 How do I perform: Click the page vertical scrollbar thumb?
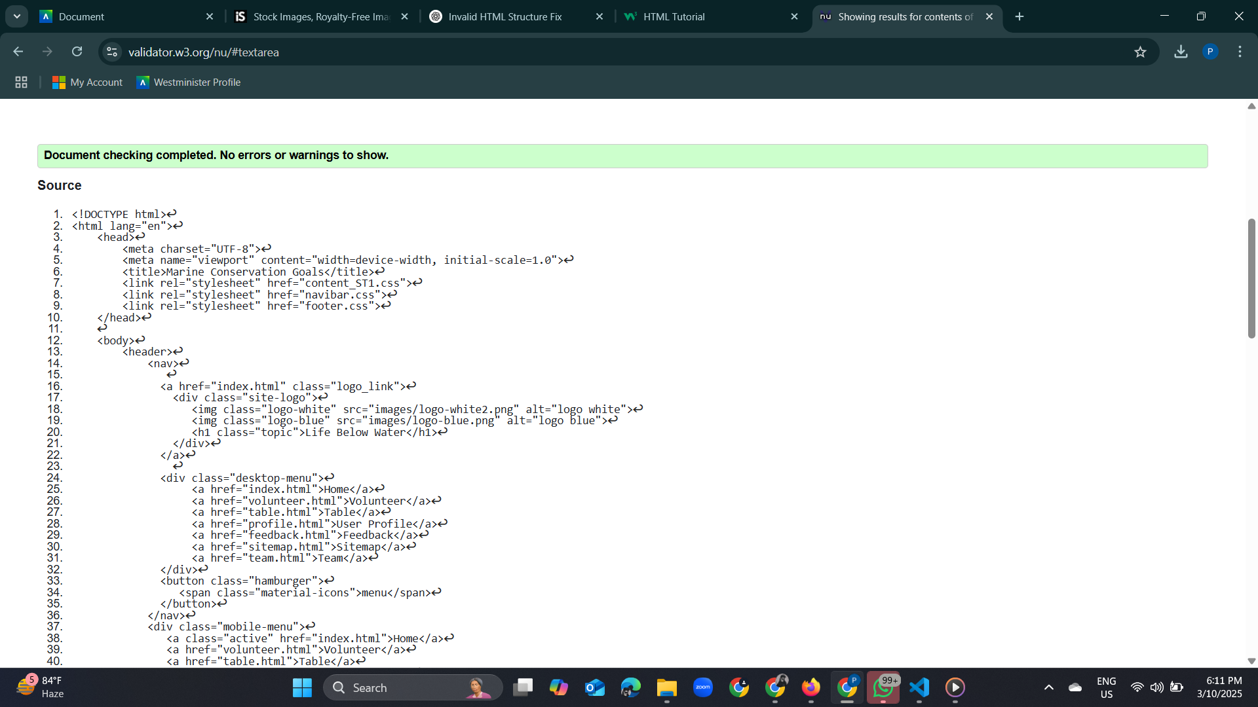[x=1251, y=278]
